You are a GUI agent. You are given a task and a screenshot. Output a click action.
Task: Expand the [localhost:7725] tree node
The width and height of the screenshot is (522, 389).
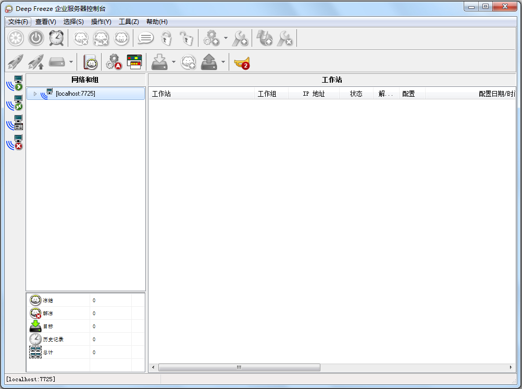(x=35, y=94)
